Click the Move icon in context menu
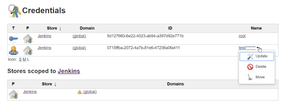The width and height of the screenshot is (282, 111). coord(250,77)
